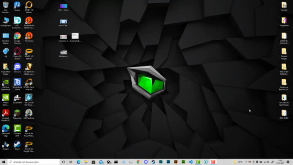Open Visual Studio Code from the taskbar
Image resolution: width=293 pixels, height=165 pixels.
190,162
